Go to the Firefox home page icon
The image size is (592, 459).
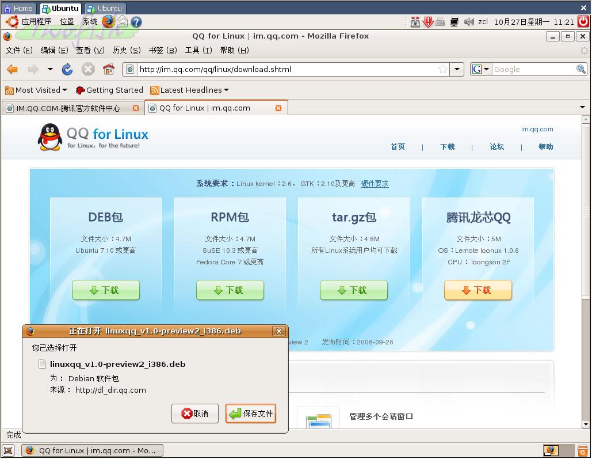[109, 69]
